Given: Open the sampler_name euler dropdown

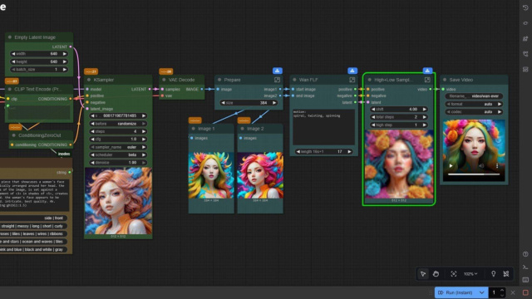Looking at the screenshot, I should coord(118,147).
